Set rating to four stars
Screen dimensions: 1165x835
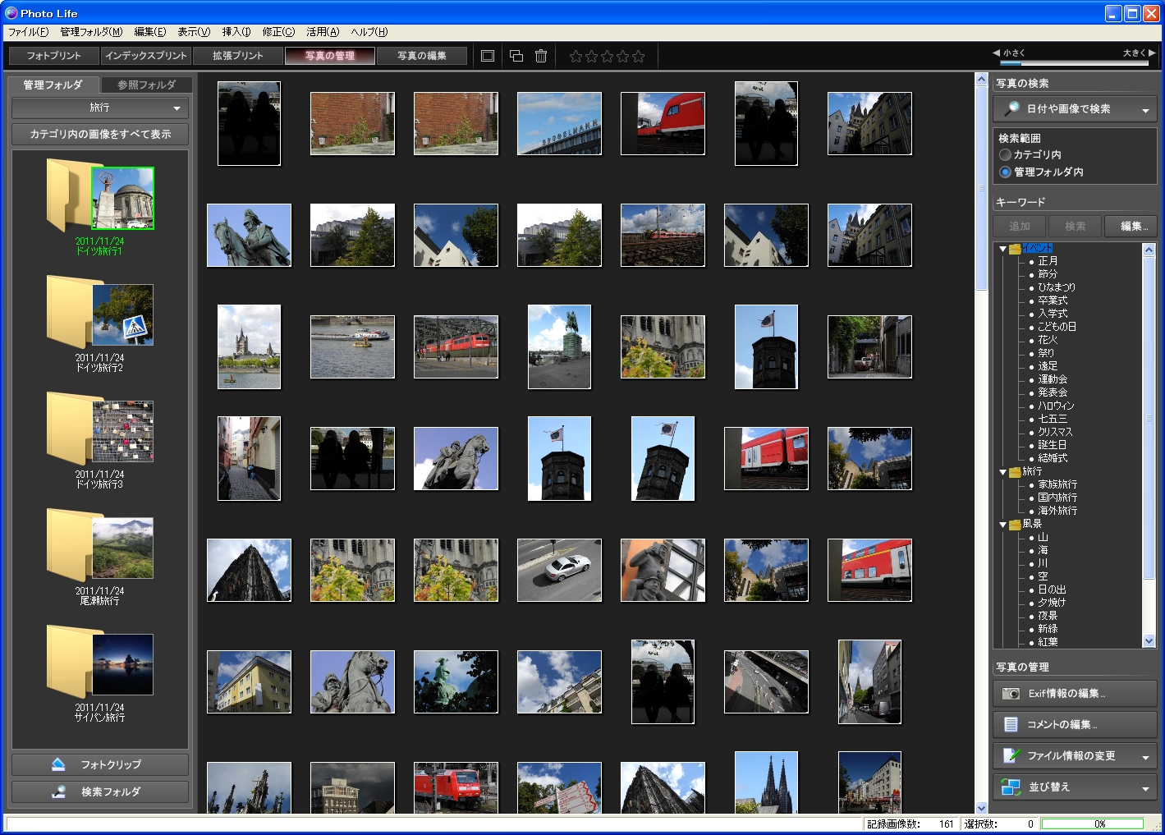[622, 57]
